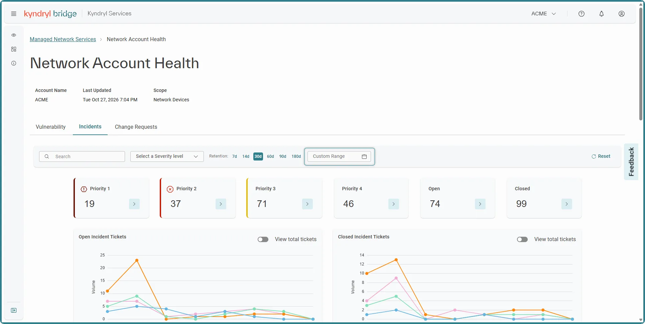Click the Network Devices scope value
645x324 pixels.
pyautogui.click(x=171, y=100)
